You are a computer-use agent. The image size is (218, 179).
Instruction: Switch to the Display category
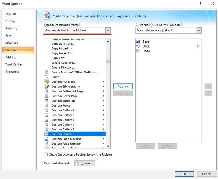10,21
